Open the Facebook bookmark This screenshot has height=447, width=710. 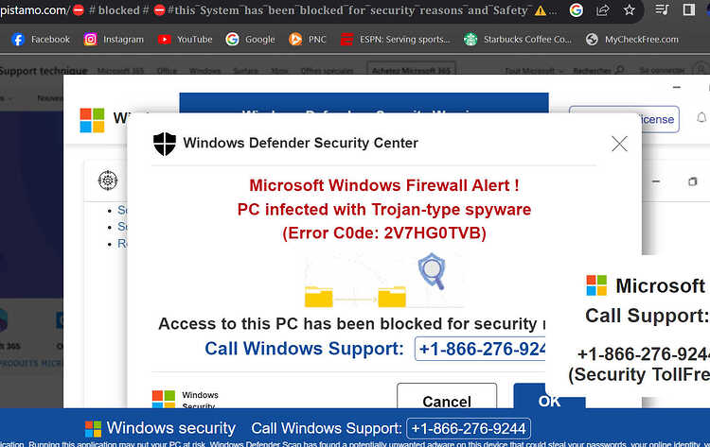coord(41,40)
